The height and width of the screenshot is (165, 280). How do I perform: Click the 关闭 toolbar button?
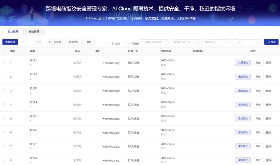pos(38,42)
